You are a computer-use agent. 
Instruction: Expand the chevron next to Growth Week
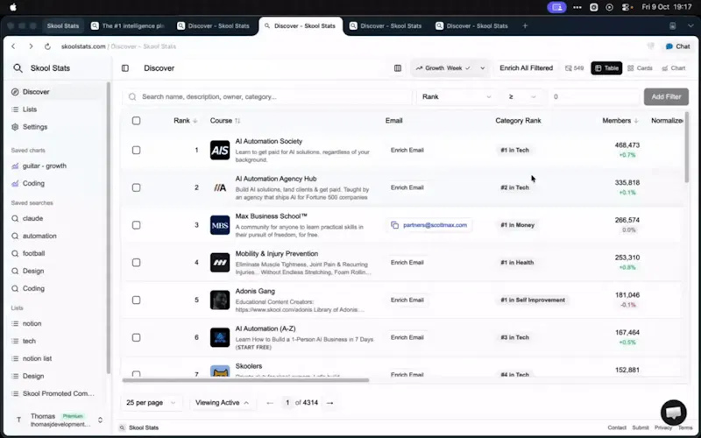click(483, 68)
